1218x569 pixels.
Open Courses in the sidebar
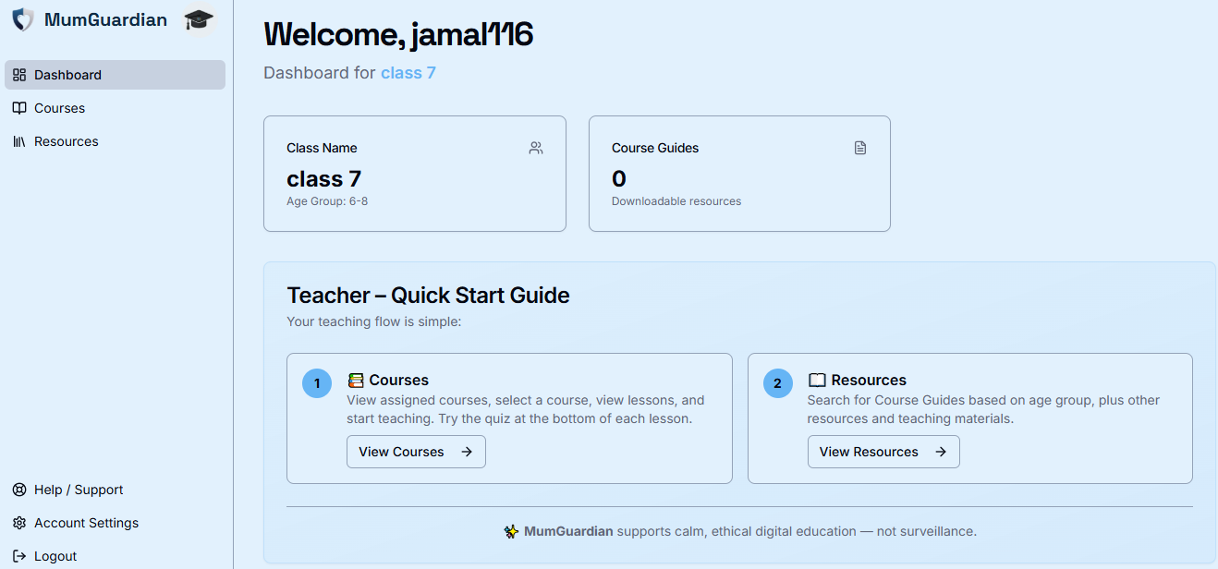click(x=115, y=108)
